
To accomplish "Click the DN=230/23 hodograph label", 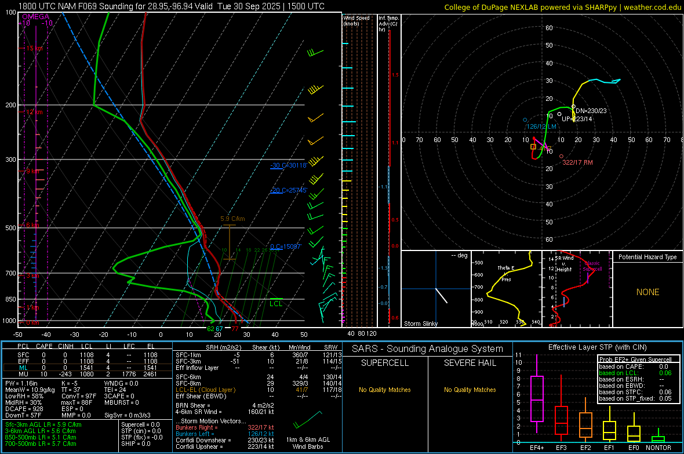I will [x=591, y=111].
